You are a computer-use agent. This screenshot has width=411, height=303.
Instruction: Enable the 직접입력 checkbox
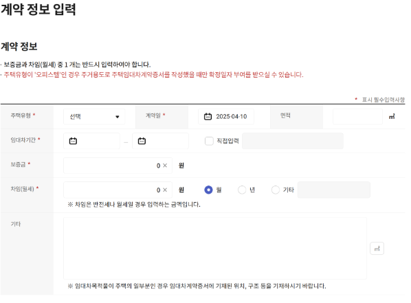click(209, 141)
